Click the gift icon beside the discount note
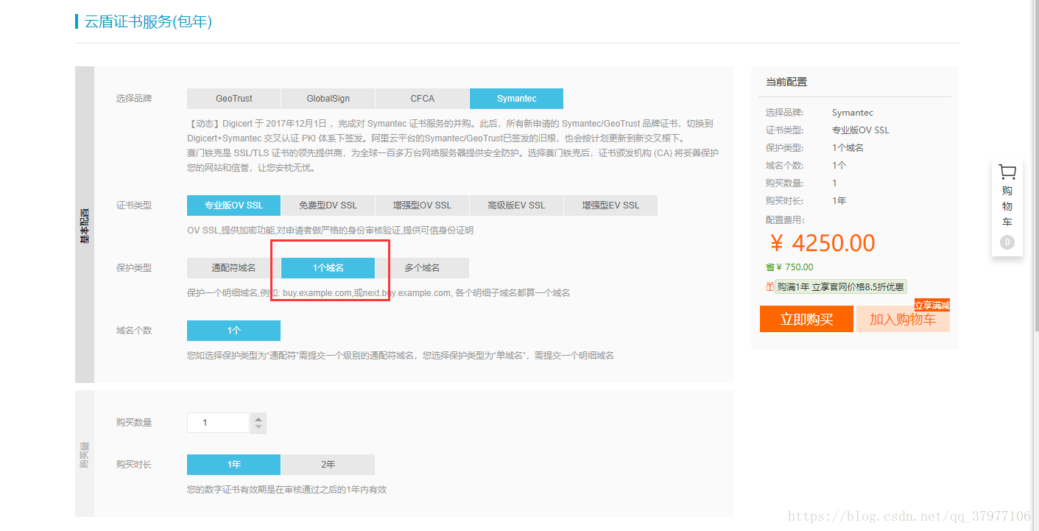 click(x=770, y=287)
